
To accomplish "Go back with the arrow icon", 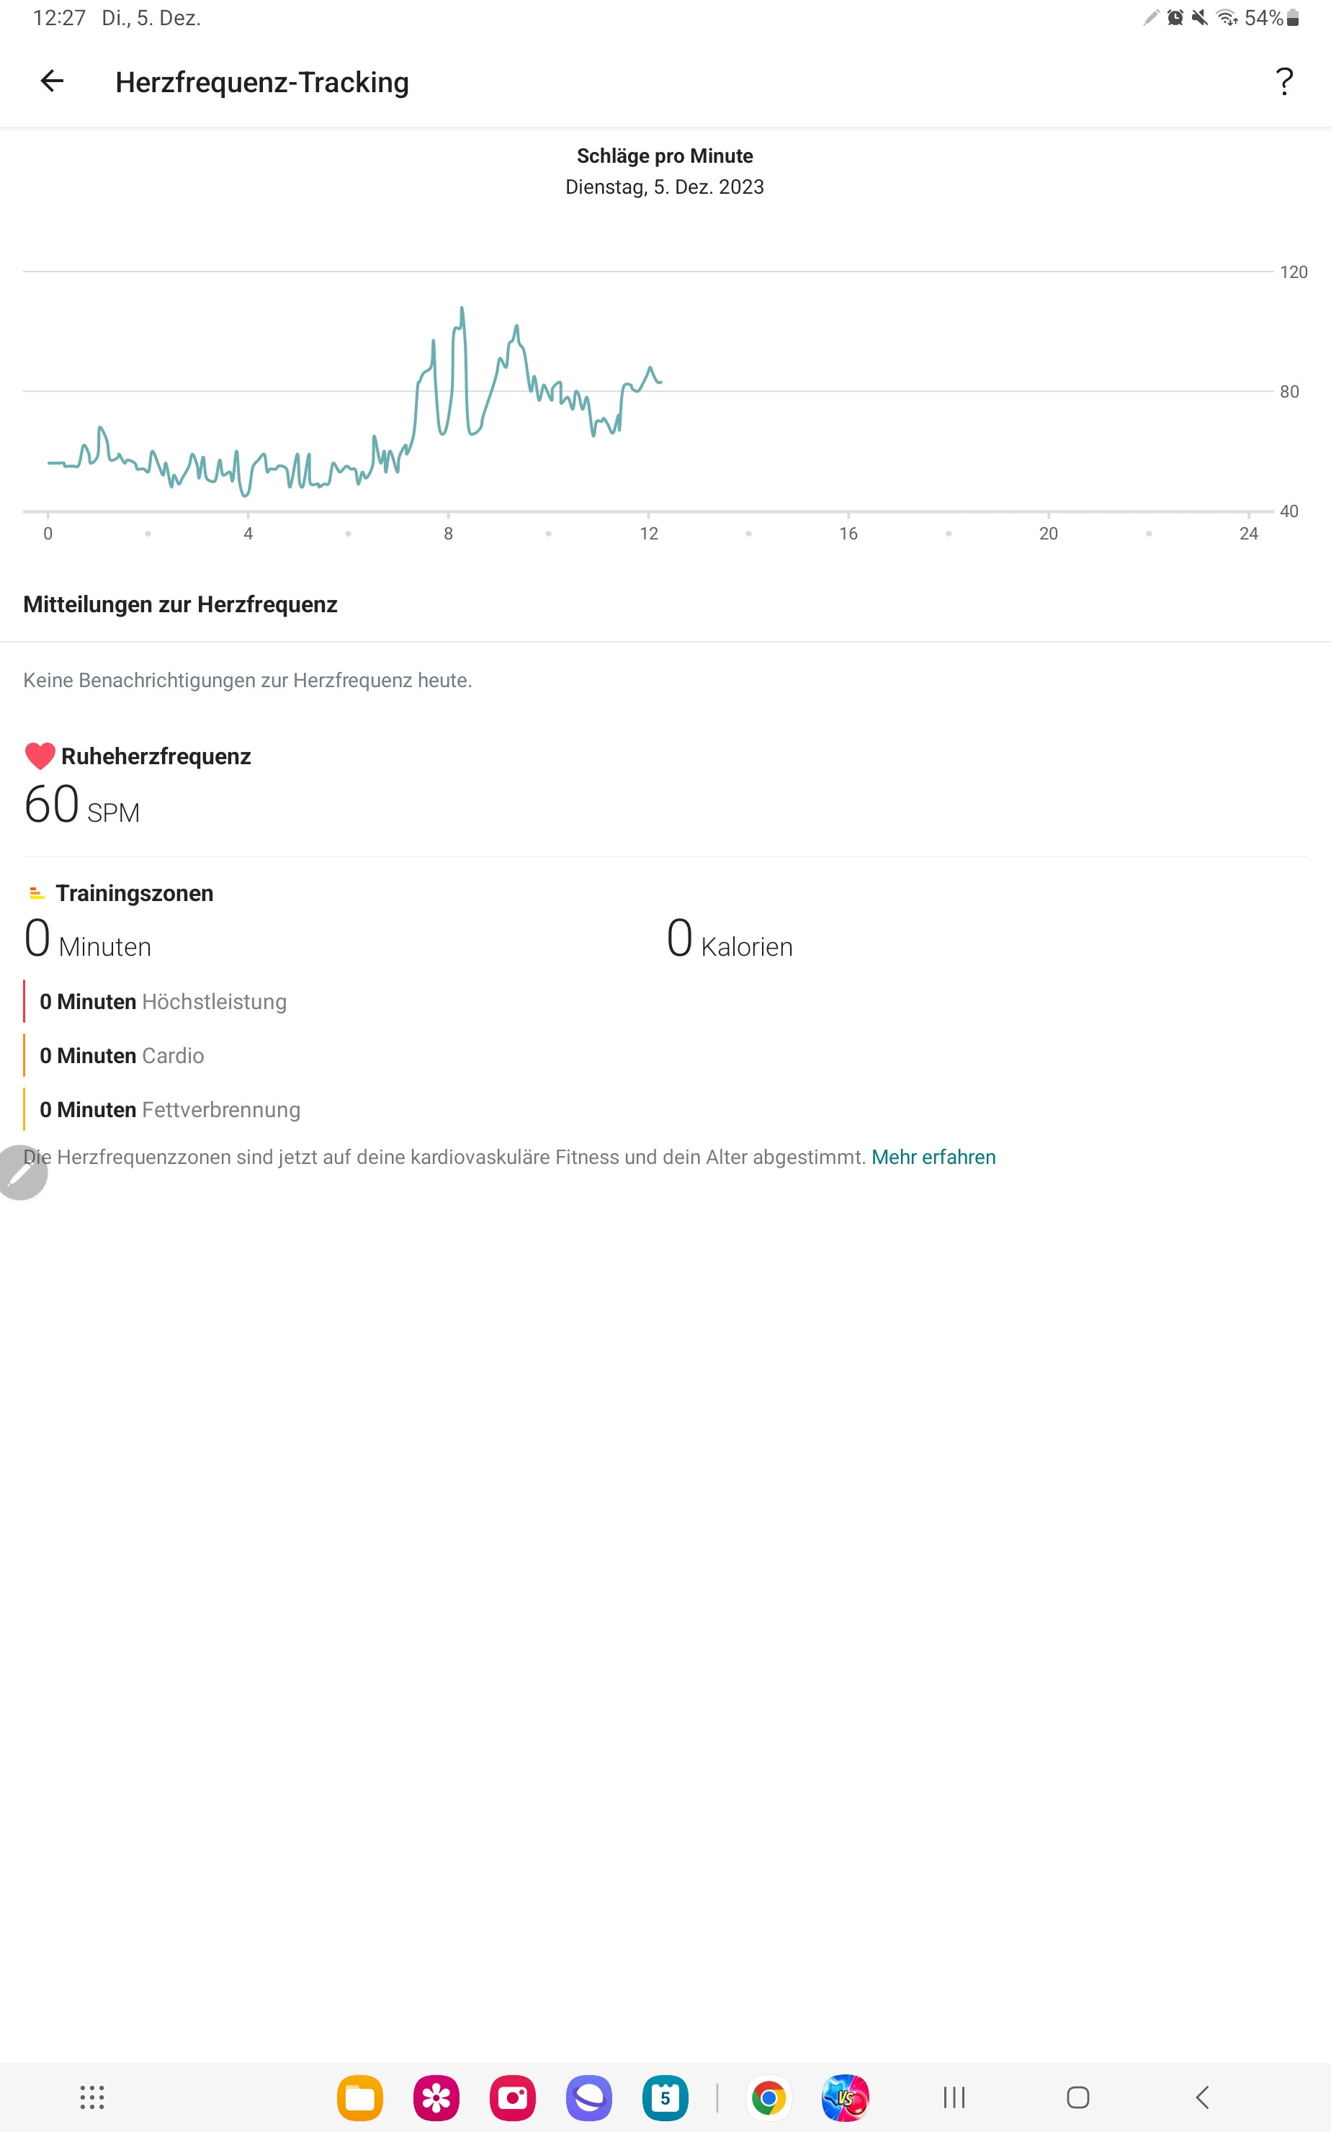I will click(x=52, y=81).
